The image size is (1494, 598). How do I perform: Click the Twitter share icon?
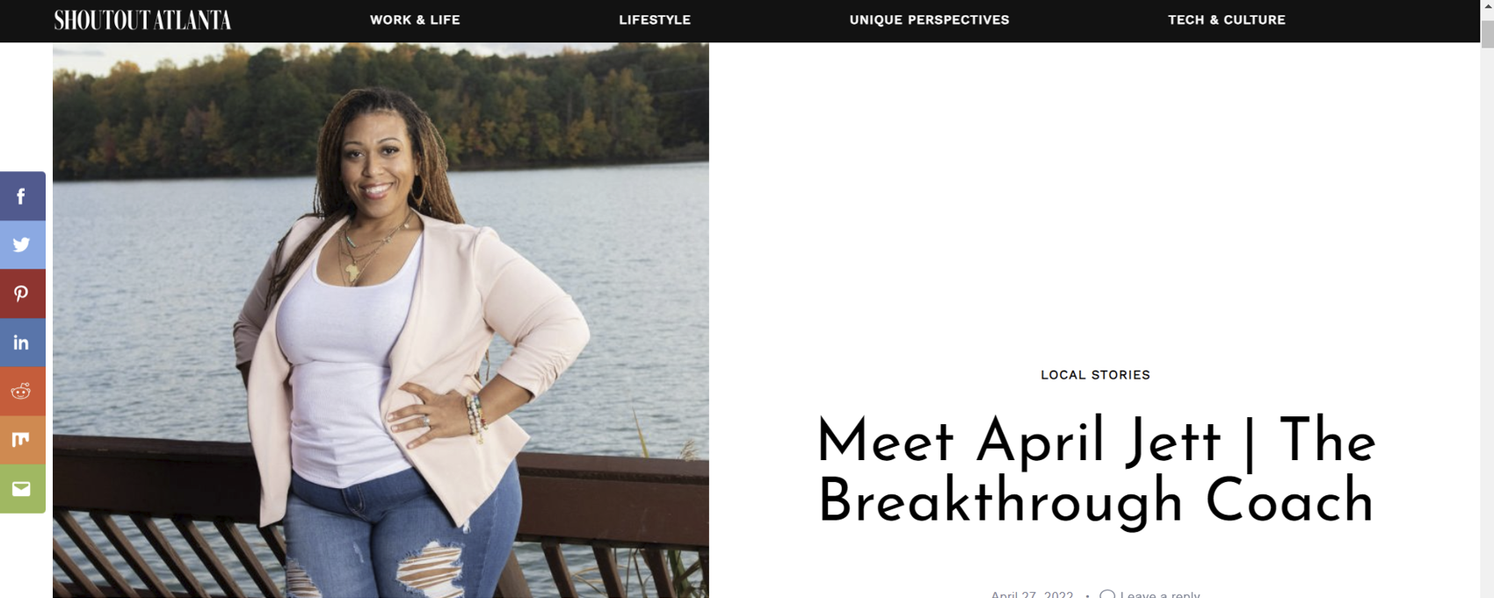[x=22, y=245]
